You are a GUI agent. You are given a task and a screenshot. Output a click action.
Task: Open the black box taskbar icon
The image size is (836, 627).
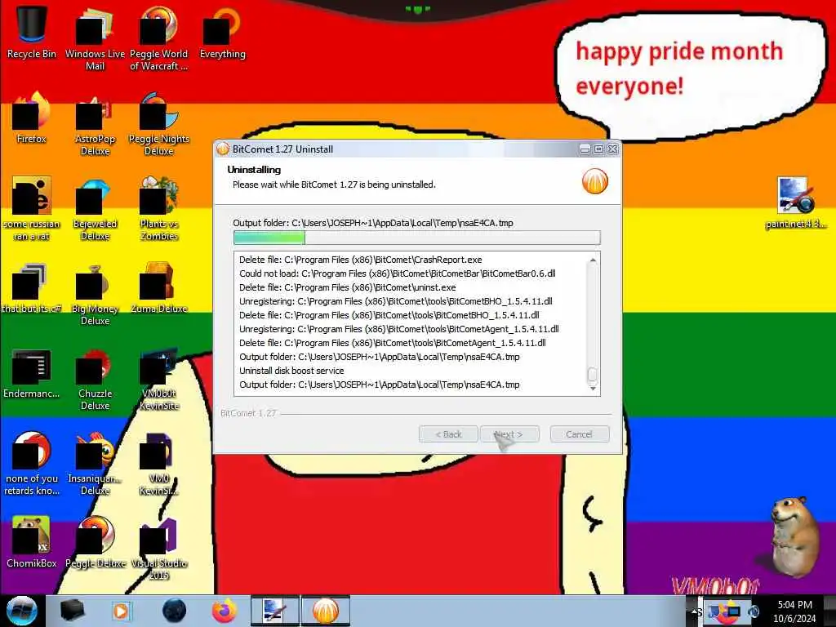click(x=72, y=611)
